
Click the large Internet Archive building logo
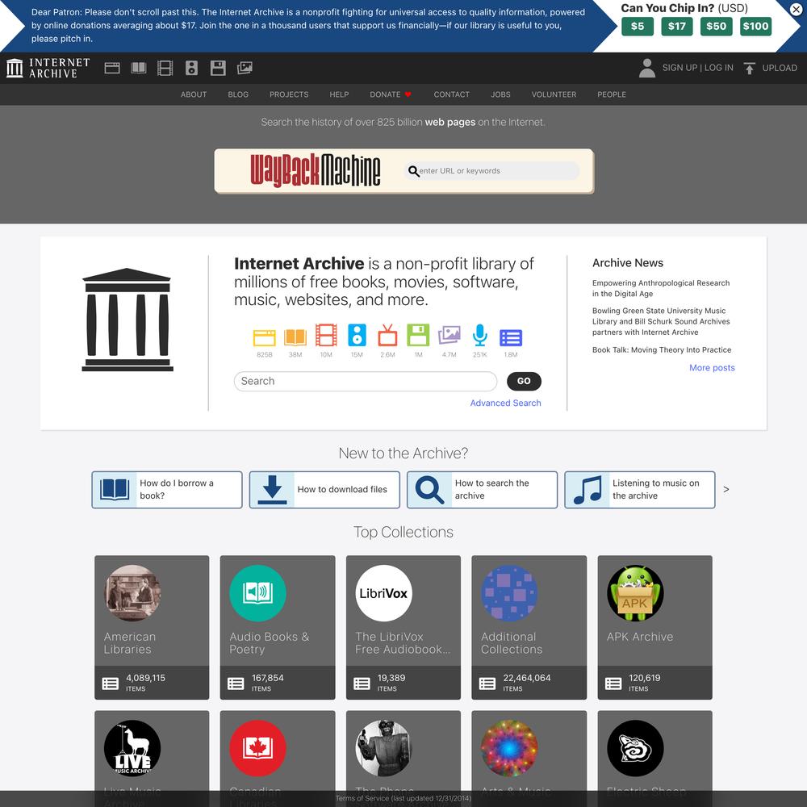128,320
